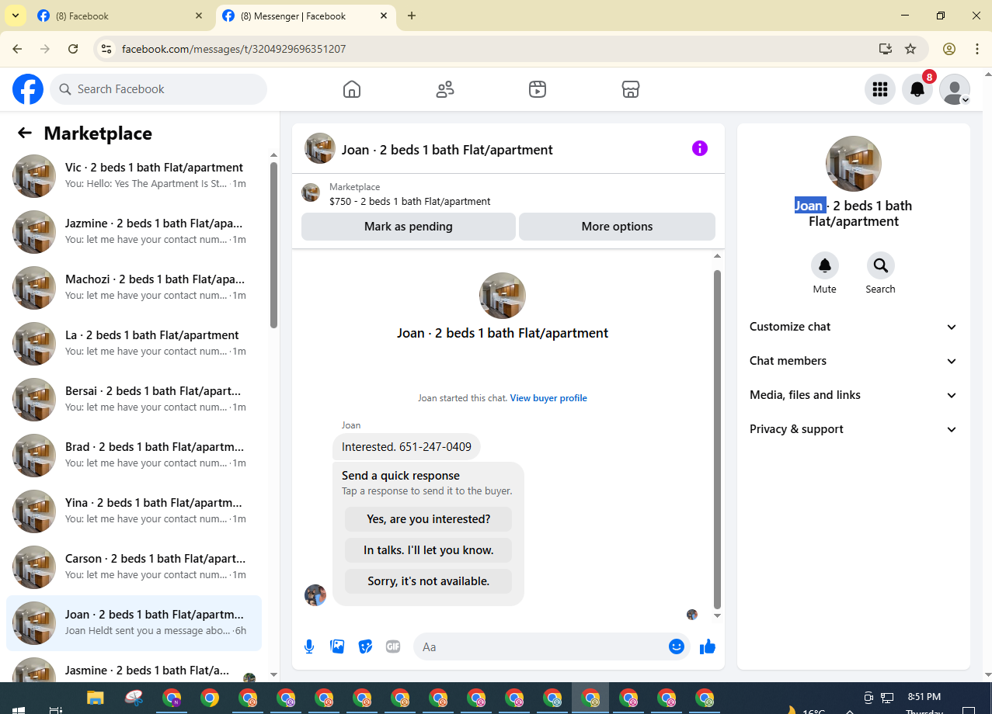Screen dimensions: 992x714
Task: Open the tab search dropdown arrow
Action: click(15, 16)
